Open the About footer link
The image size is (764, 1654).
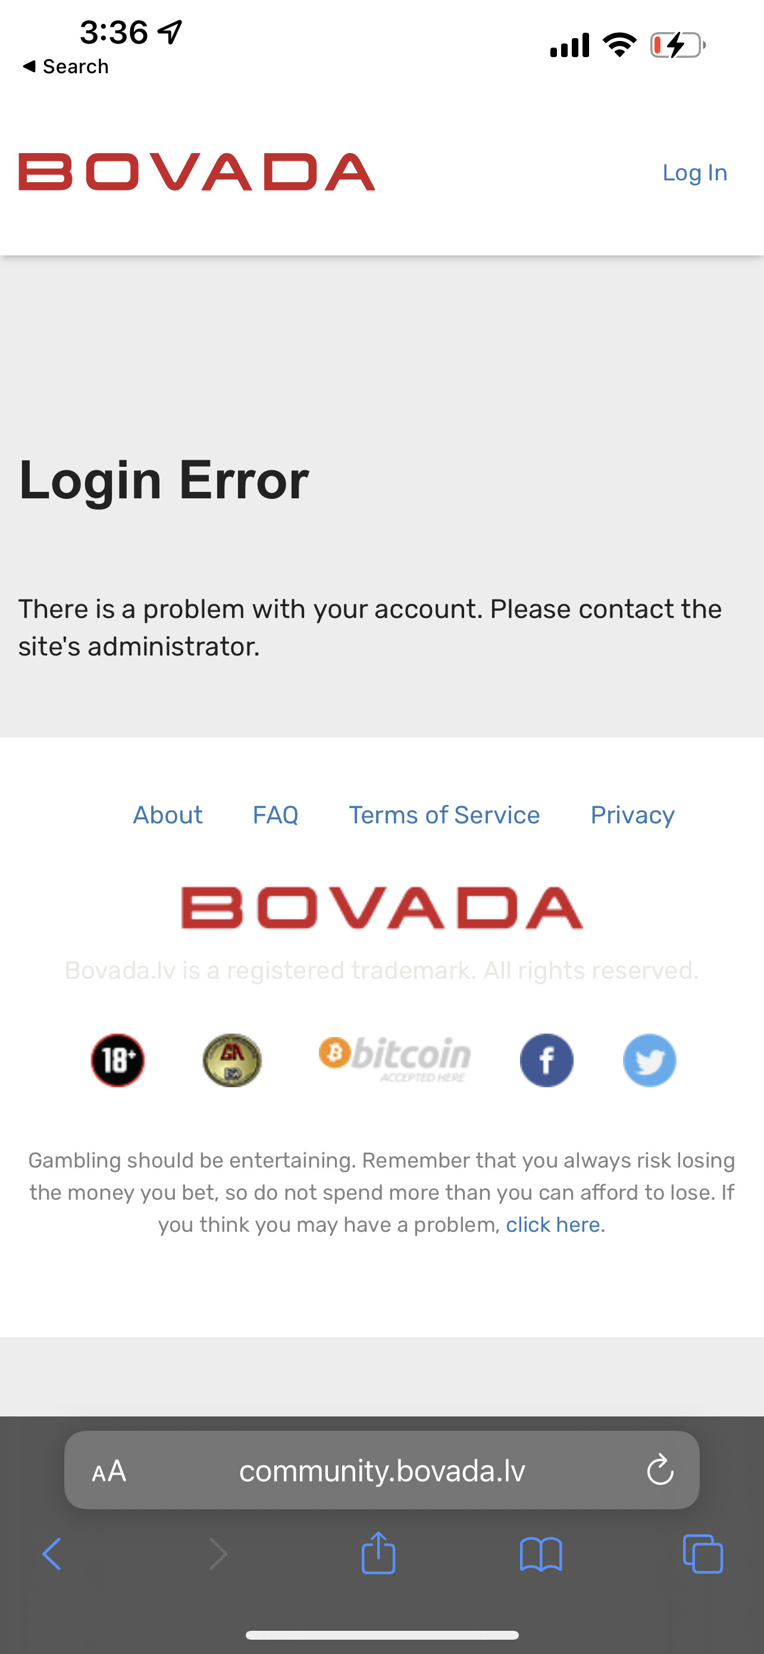pos(167,815)
